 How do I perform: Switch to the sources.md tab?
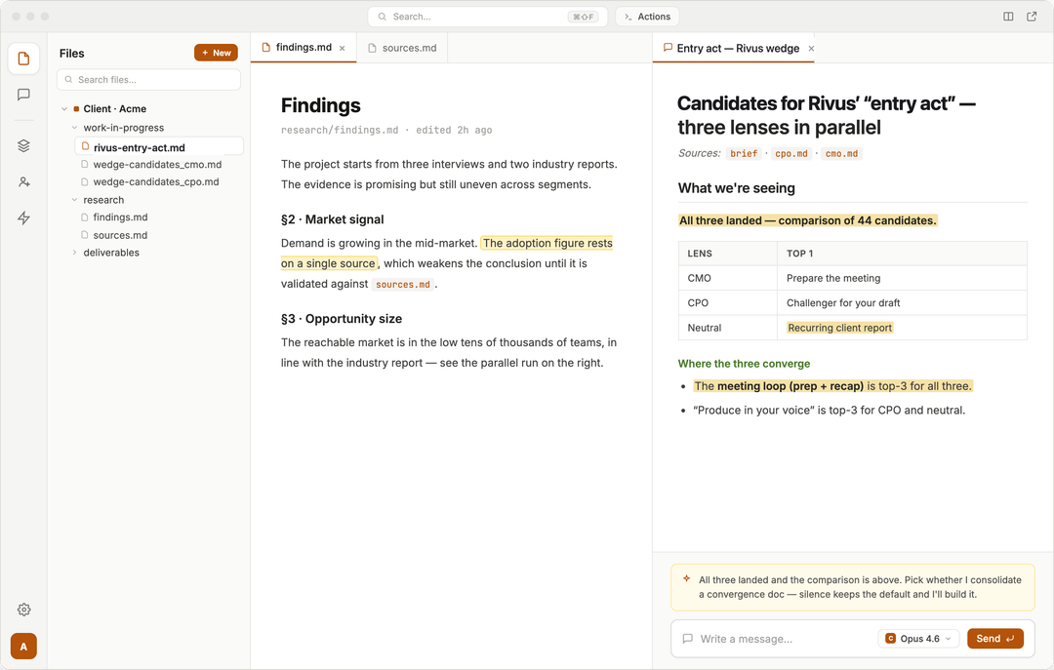[x=402, y=48]
